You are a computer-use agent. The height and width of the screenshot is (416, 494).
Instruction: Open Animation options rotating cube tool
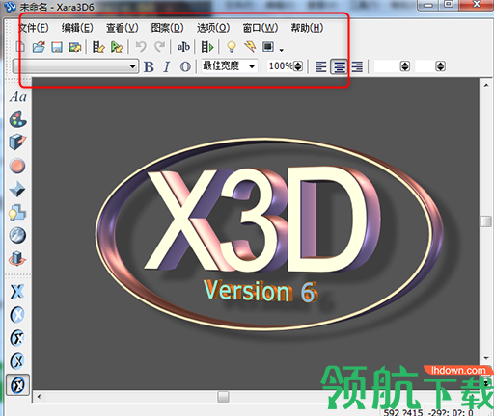click(x=17, y=259)
